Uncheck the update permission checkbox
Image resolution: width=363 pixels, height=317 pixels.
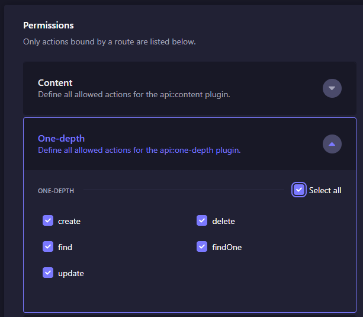tap(48, 273)
